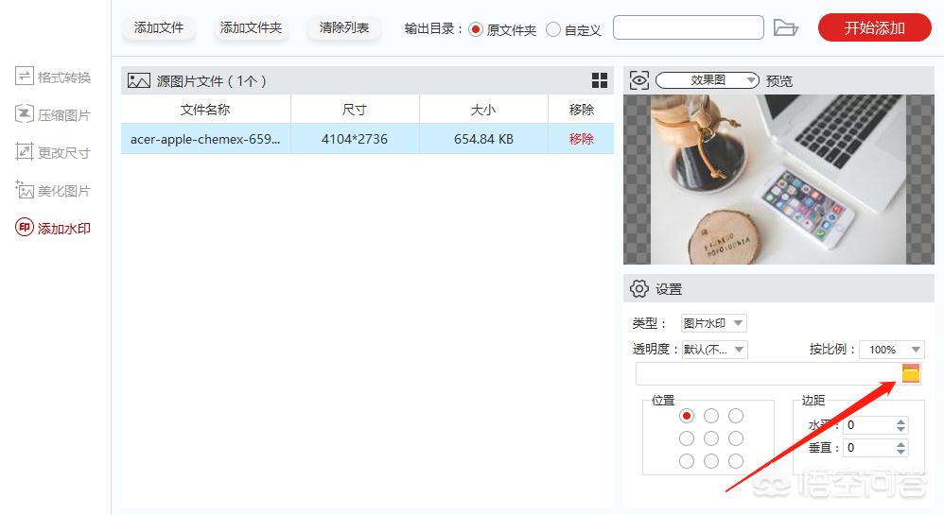Select bottom-right watermark position
944x515 pixels.
[x=736, y=461]
